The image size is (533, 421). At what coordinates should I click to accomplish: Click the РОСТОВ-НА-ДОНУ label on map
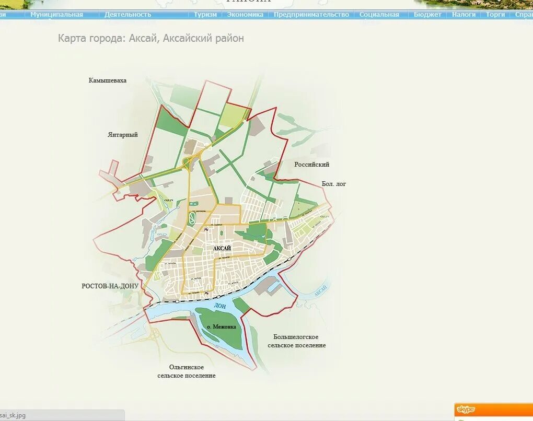110,286
